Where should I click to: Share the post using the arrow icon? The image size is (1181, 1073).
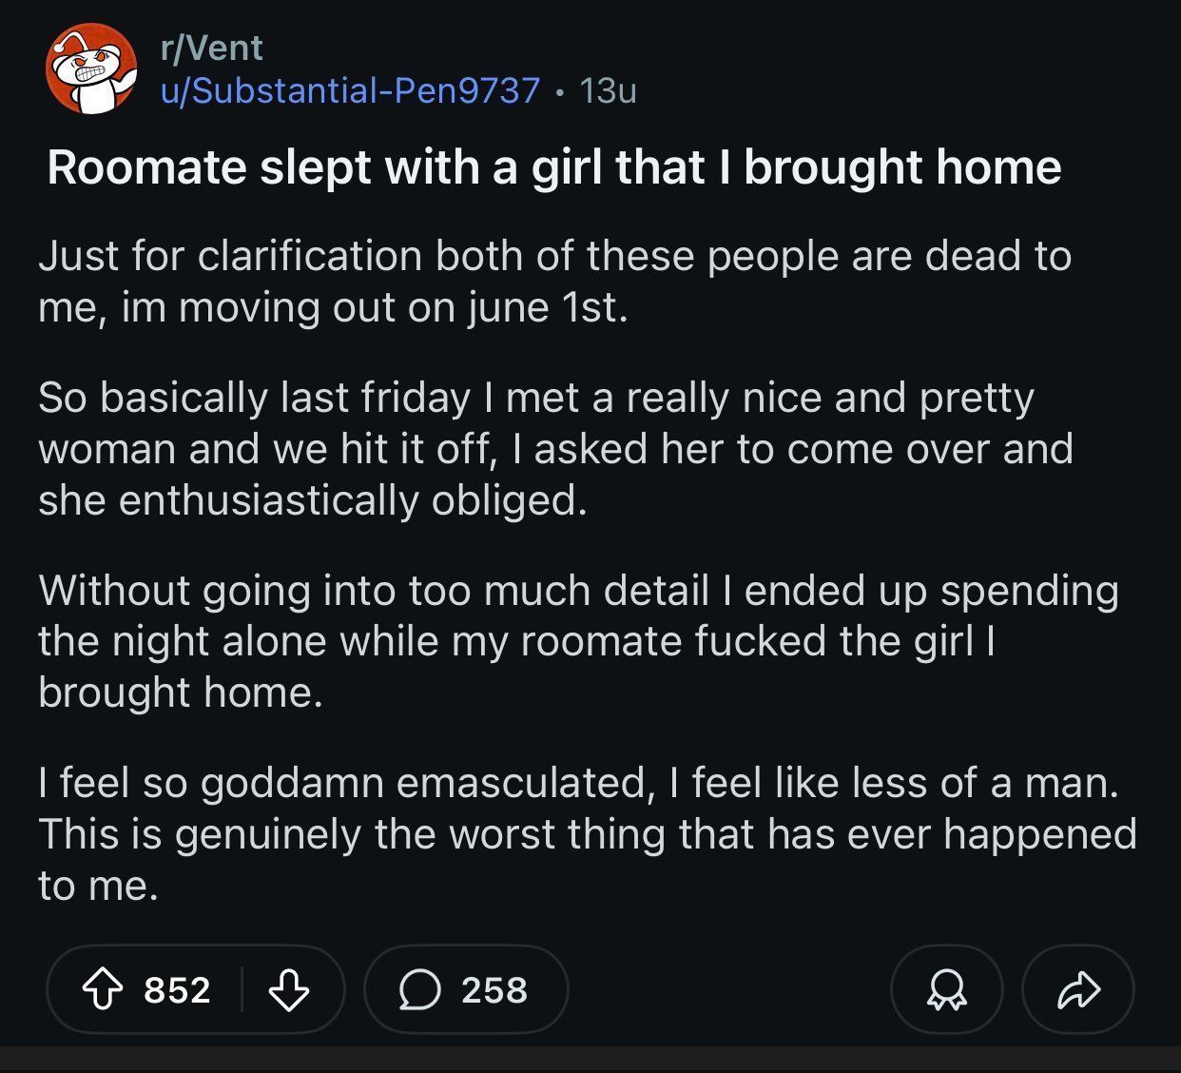coord(1078,989)
